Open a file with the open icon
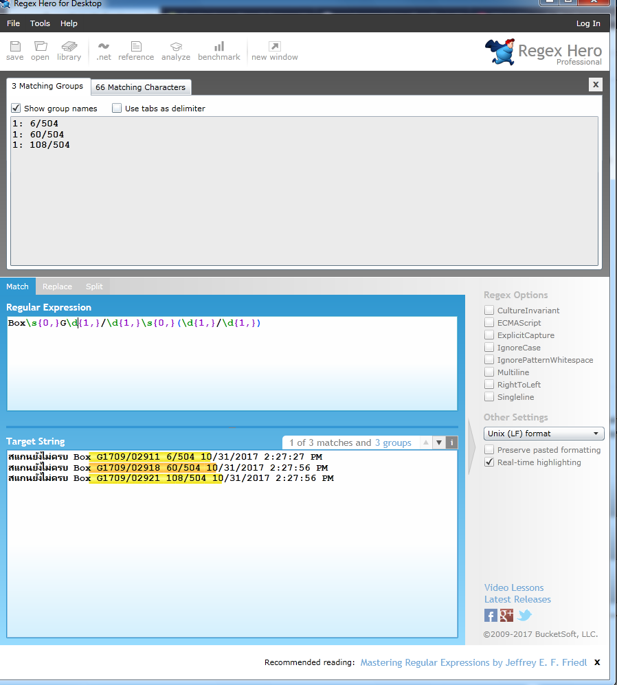617x685 pixels. pyautogui.click(x=41, y=47)
